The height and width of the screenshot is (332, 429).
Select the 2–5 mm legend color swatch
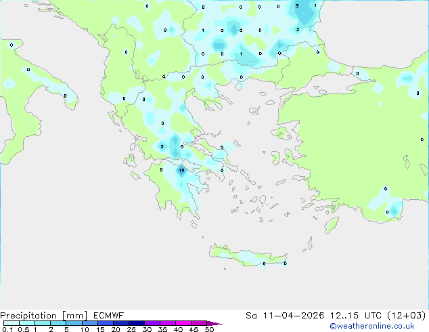[x=58, y=323]
